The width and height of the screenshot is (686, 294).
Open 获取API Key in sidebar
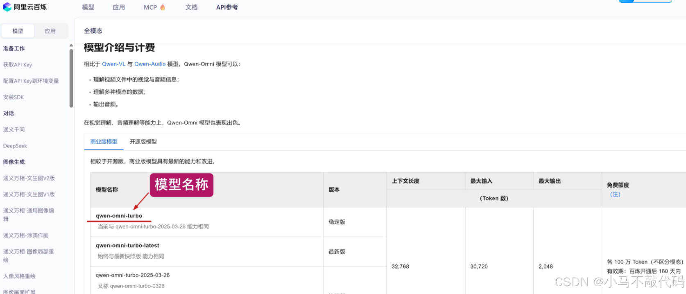(18, 65)
